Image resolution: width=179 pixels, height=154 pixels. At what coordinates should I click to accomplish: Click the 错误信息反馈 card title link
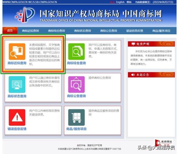[x=17, y=129]
